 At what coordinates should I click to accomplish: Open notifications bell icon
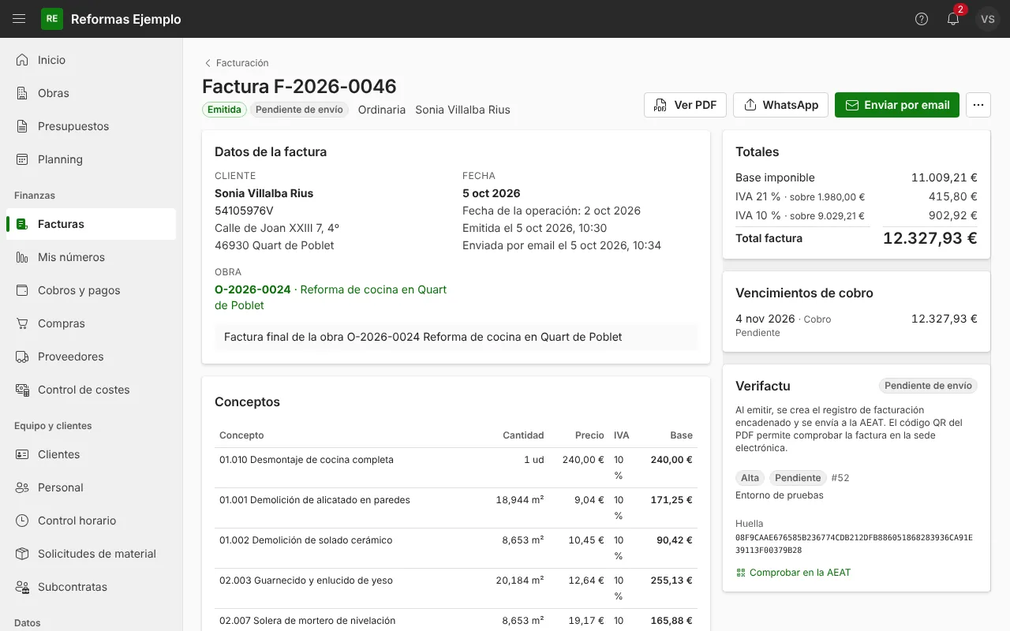[x=953, y=19]
